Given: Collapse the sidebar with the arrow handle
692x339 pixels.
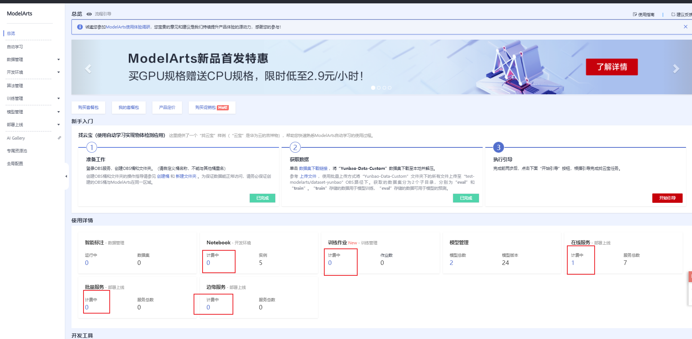Looking at the screenshot, I should pos(66,176).
